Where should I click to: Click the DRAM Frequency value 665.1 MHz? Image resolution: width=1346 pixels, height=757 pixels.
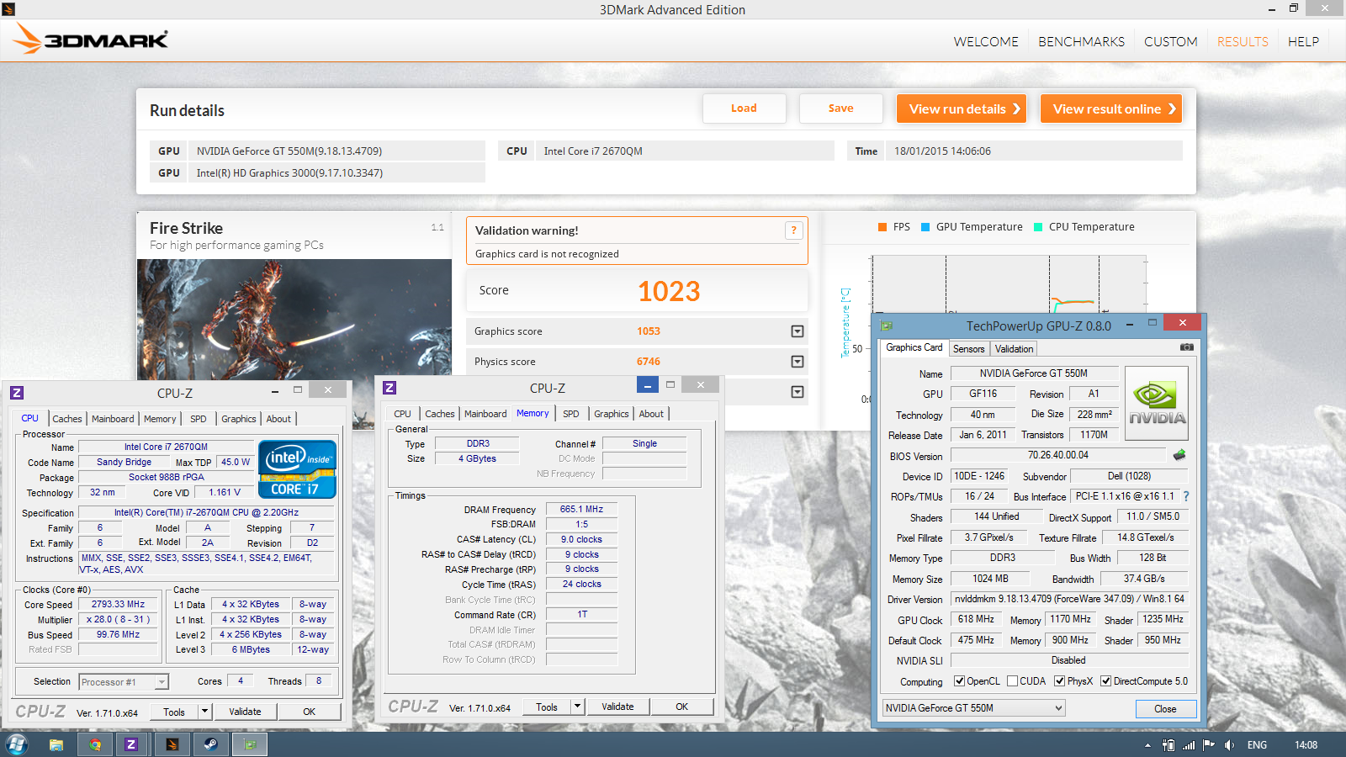tap(582, 509)
